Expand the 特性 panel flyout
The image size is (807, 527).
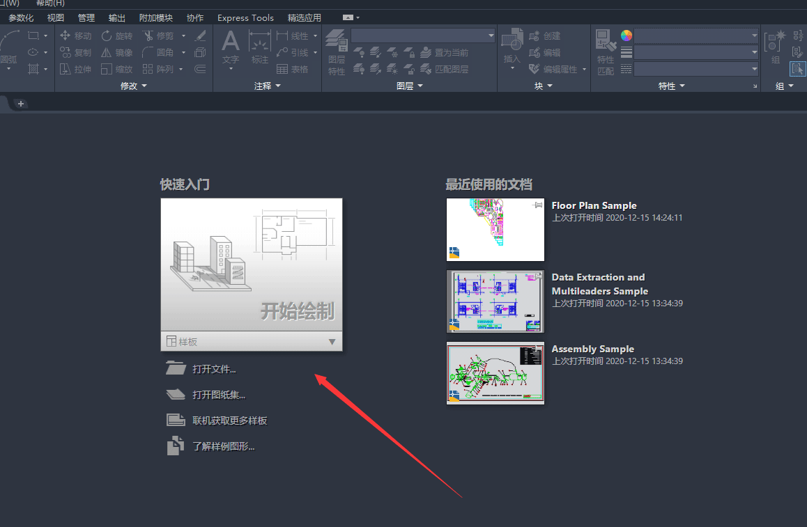pos(672,86)
